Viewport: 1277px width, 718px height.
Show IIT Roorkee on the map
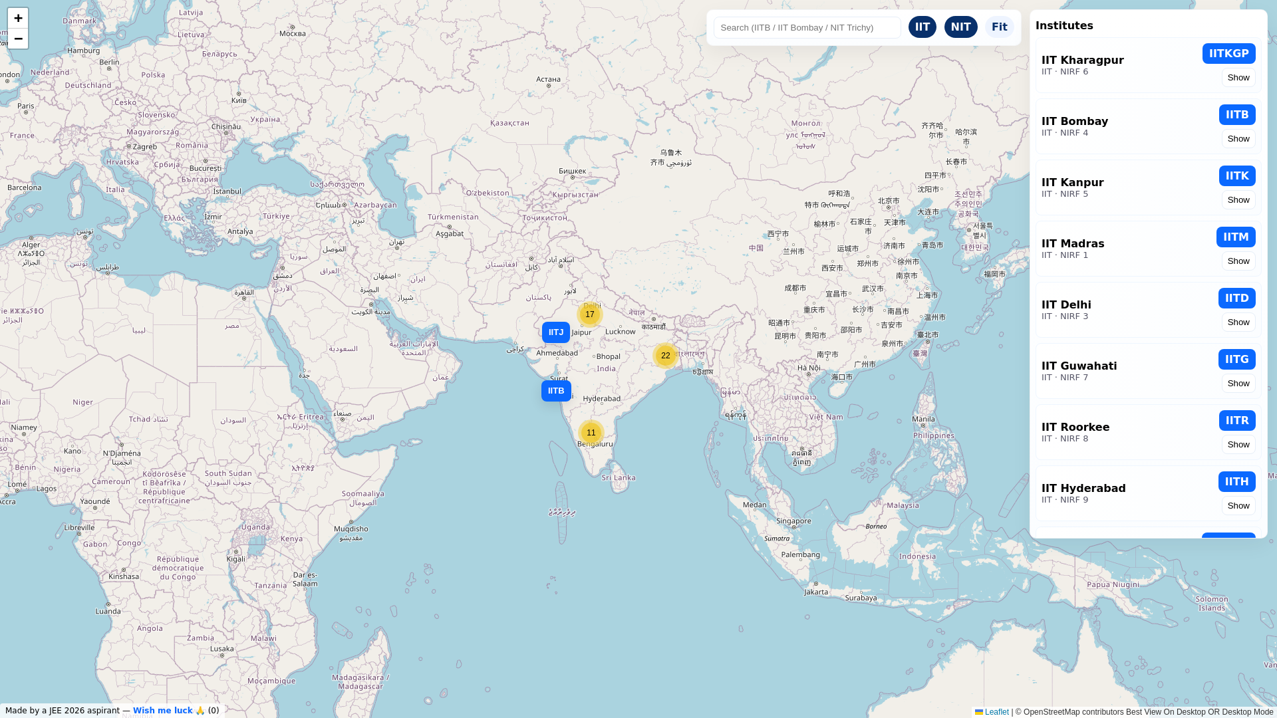(1238, 445)
